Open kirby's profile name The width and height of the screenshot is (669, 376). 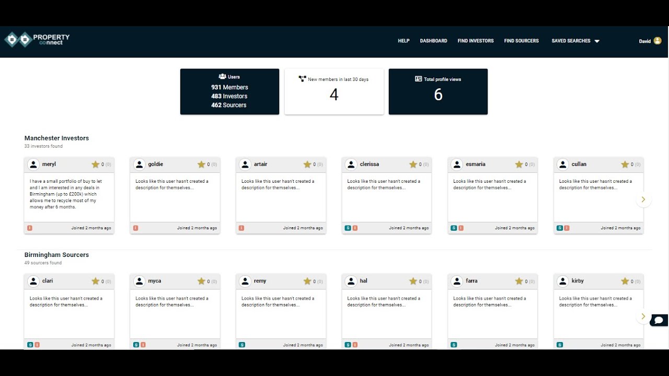(x=578, y=281)
